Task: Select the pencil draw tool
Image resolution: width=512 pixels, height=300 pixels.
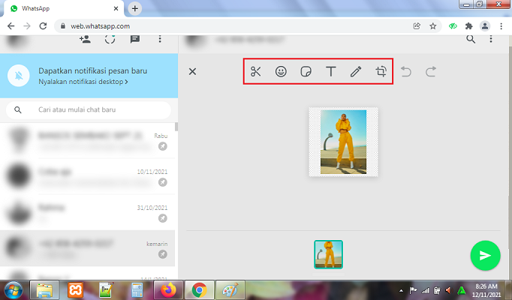Action: click(x=356, y=71)
